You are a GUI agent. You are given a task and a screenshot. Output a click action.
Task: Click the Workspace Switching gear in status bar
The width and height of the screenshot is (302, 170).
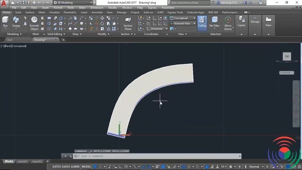tap(231, 167)
